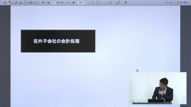This screenshot has height=107, width=191.
Task: Click the create PDF icon in toolbar
Action: [10, 2]
